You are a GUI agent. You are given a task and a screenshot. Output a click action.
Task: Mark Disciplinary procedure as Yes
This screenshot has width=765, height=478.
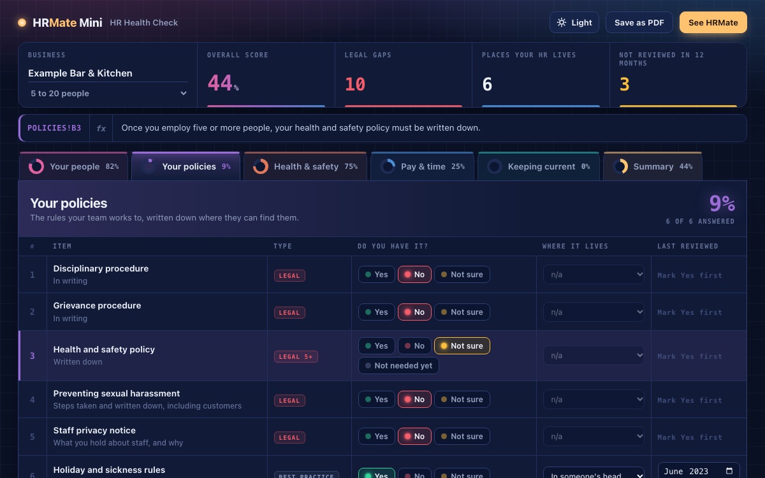(x=376, y=275)
